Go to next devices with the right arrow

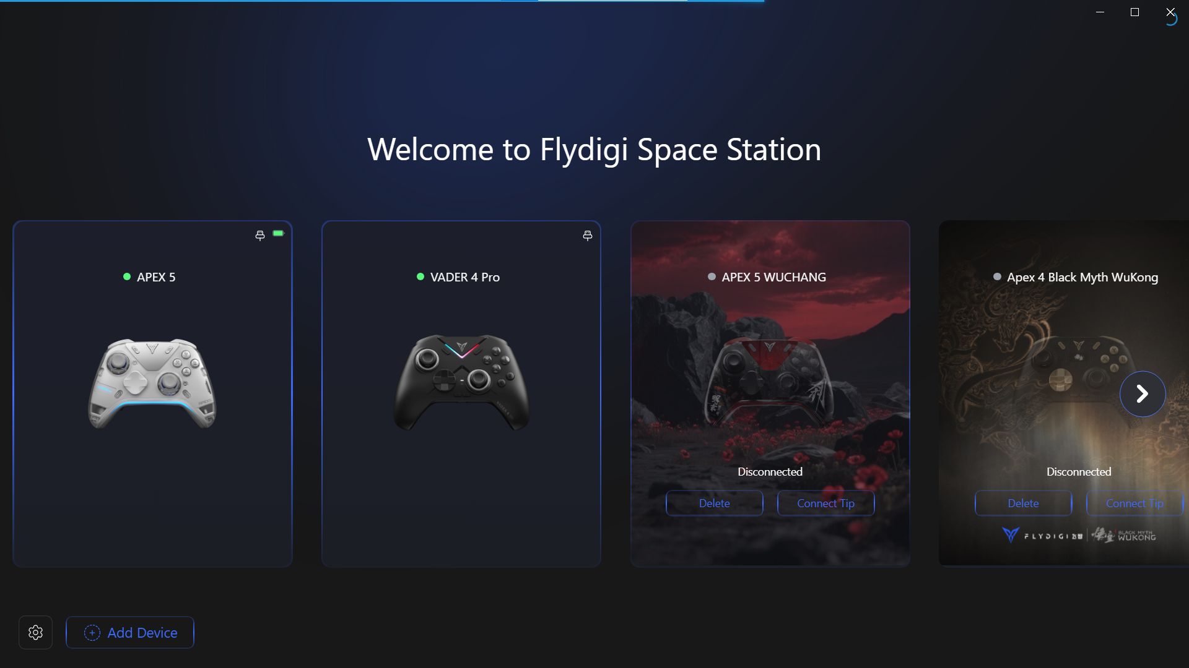pos(1143,393)
